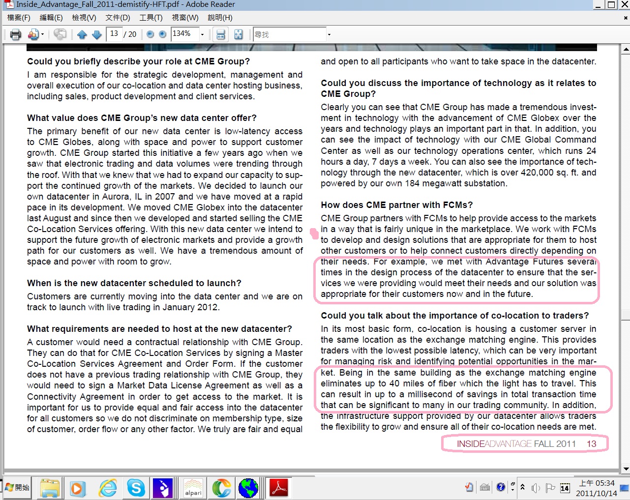Click heading 'What requirements are needed to host at the new datacenter?'
630x500 pixels.
(x=159, y=329)
